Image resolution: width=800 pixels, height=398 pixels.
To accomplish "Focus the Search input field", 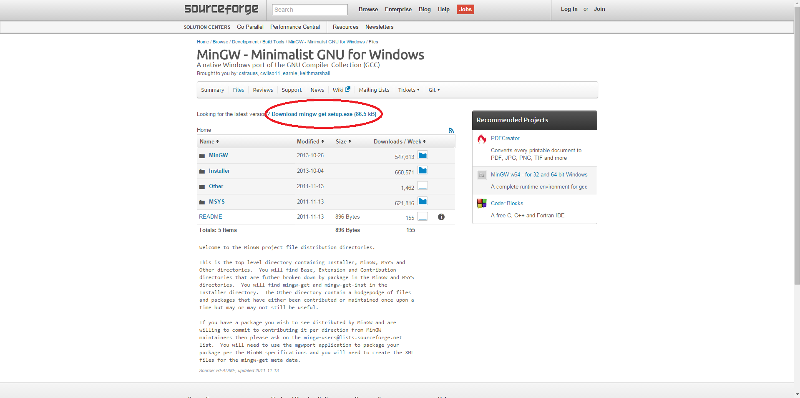I will click(309, 9).
